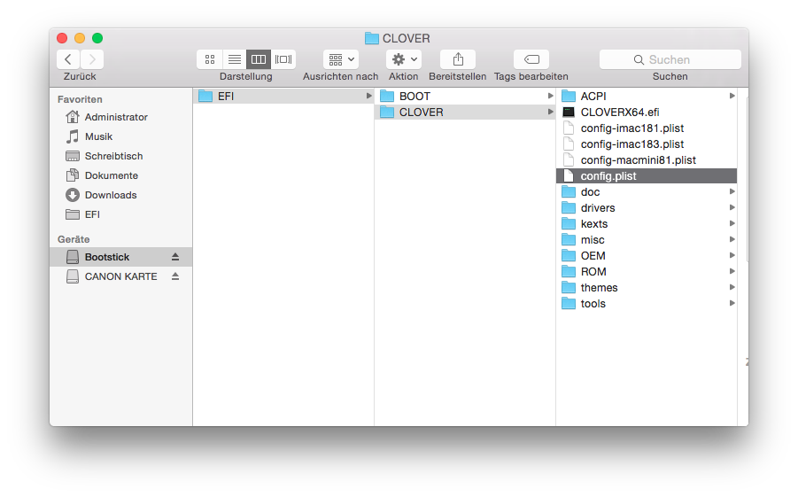798x497 pixels.
Task: Click the Geräte sidebar heading
Action: click(74, 239)
